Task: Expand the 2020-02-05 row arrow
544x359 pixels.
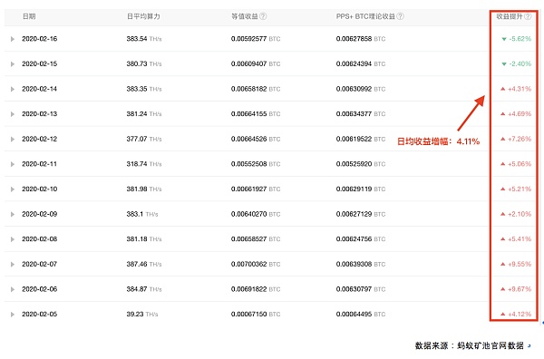Action: coord(13,315)
